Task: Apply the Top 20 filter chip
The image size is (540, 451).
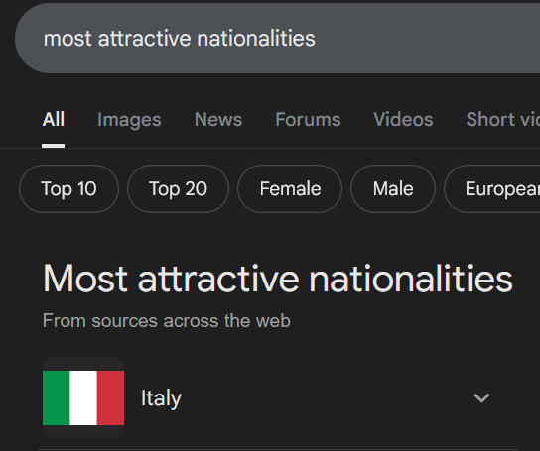Action: click(x=178, y=189)
